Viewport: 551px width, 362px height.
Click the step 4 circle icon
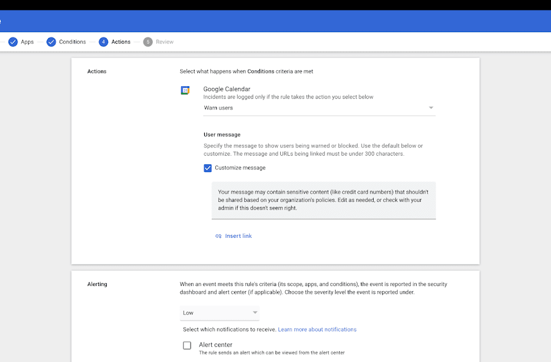click(x=103, y=42)
